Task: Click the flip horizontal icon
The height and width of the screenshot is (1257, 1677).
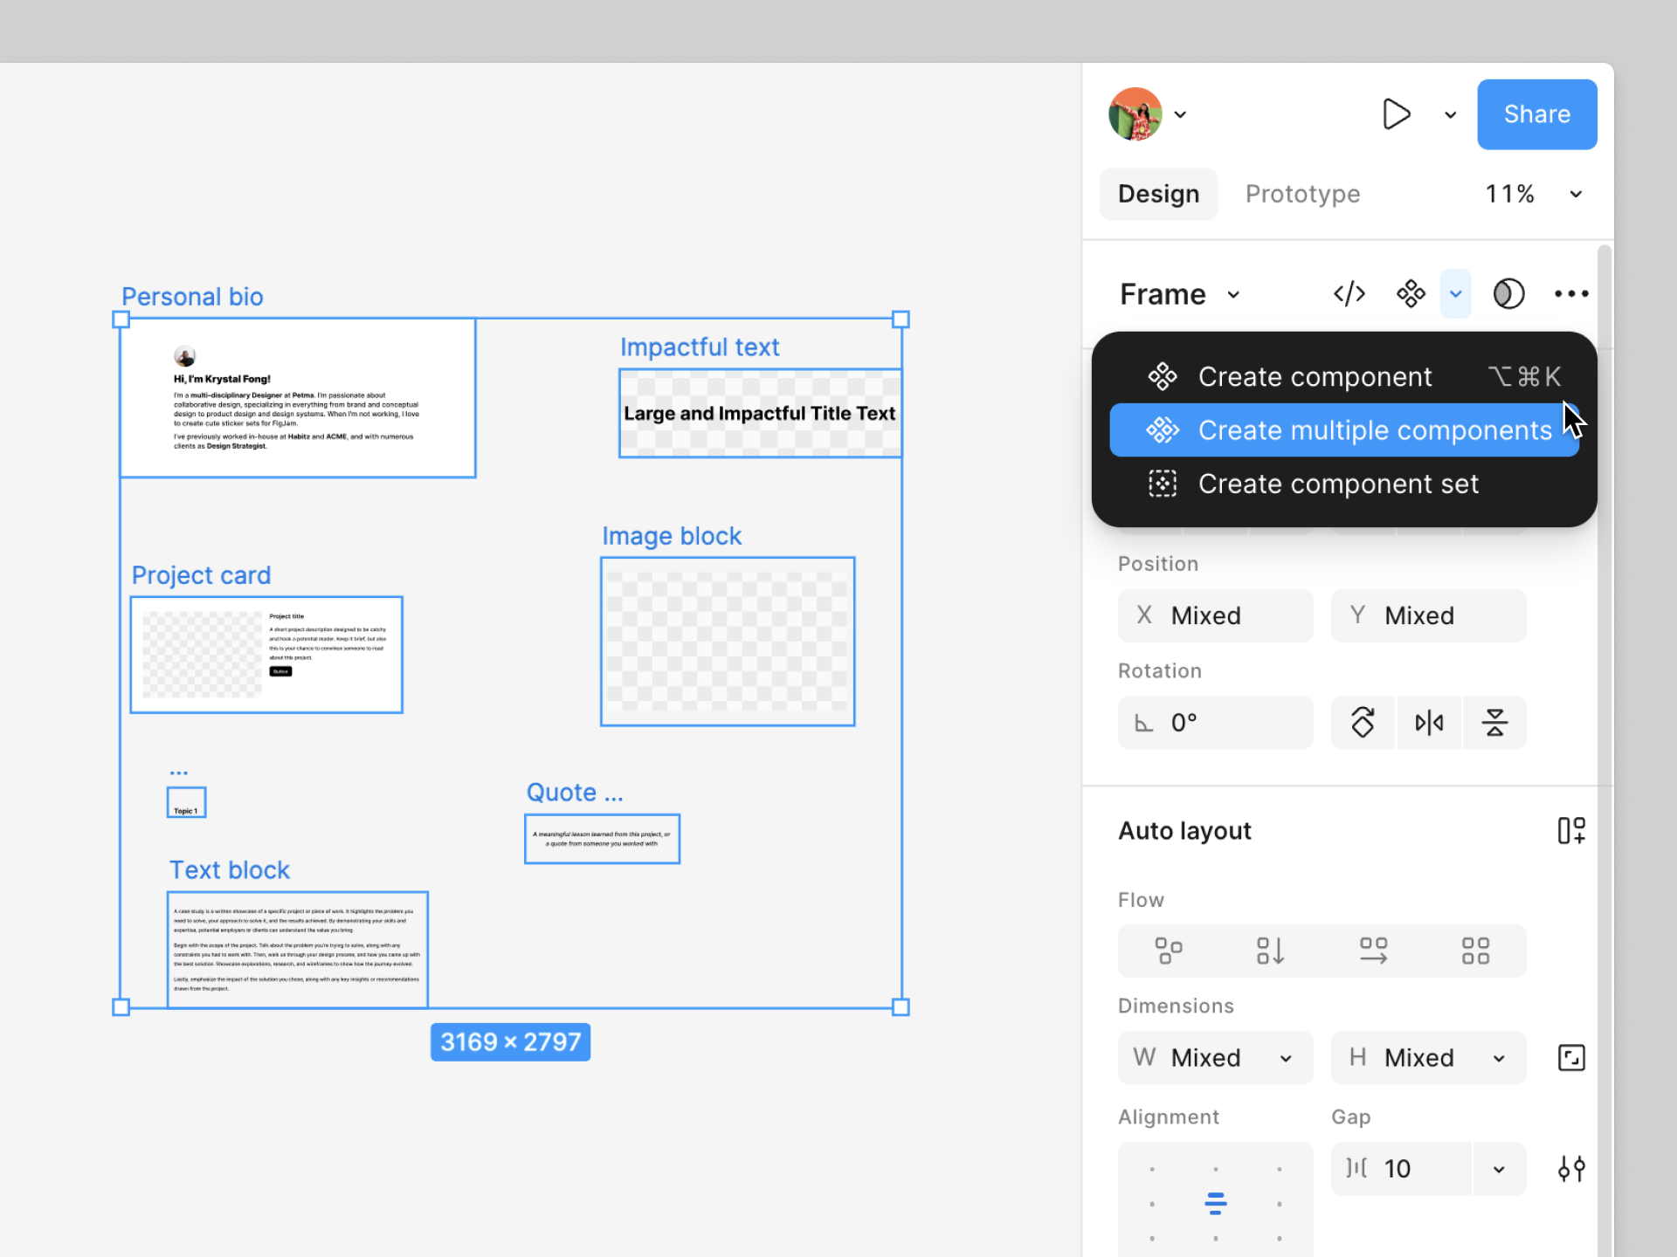Action: (1429, 723)
